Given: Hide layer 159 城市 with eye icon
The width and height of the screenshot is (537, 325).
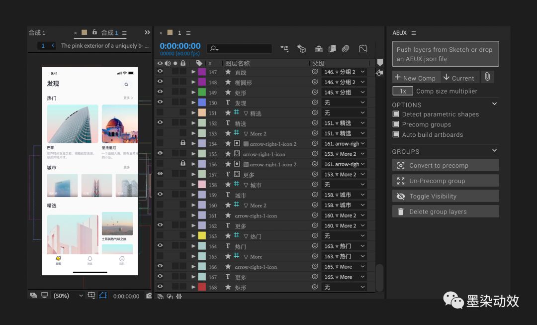Looking at the screenshot, I should pos(160,195).
